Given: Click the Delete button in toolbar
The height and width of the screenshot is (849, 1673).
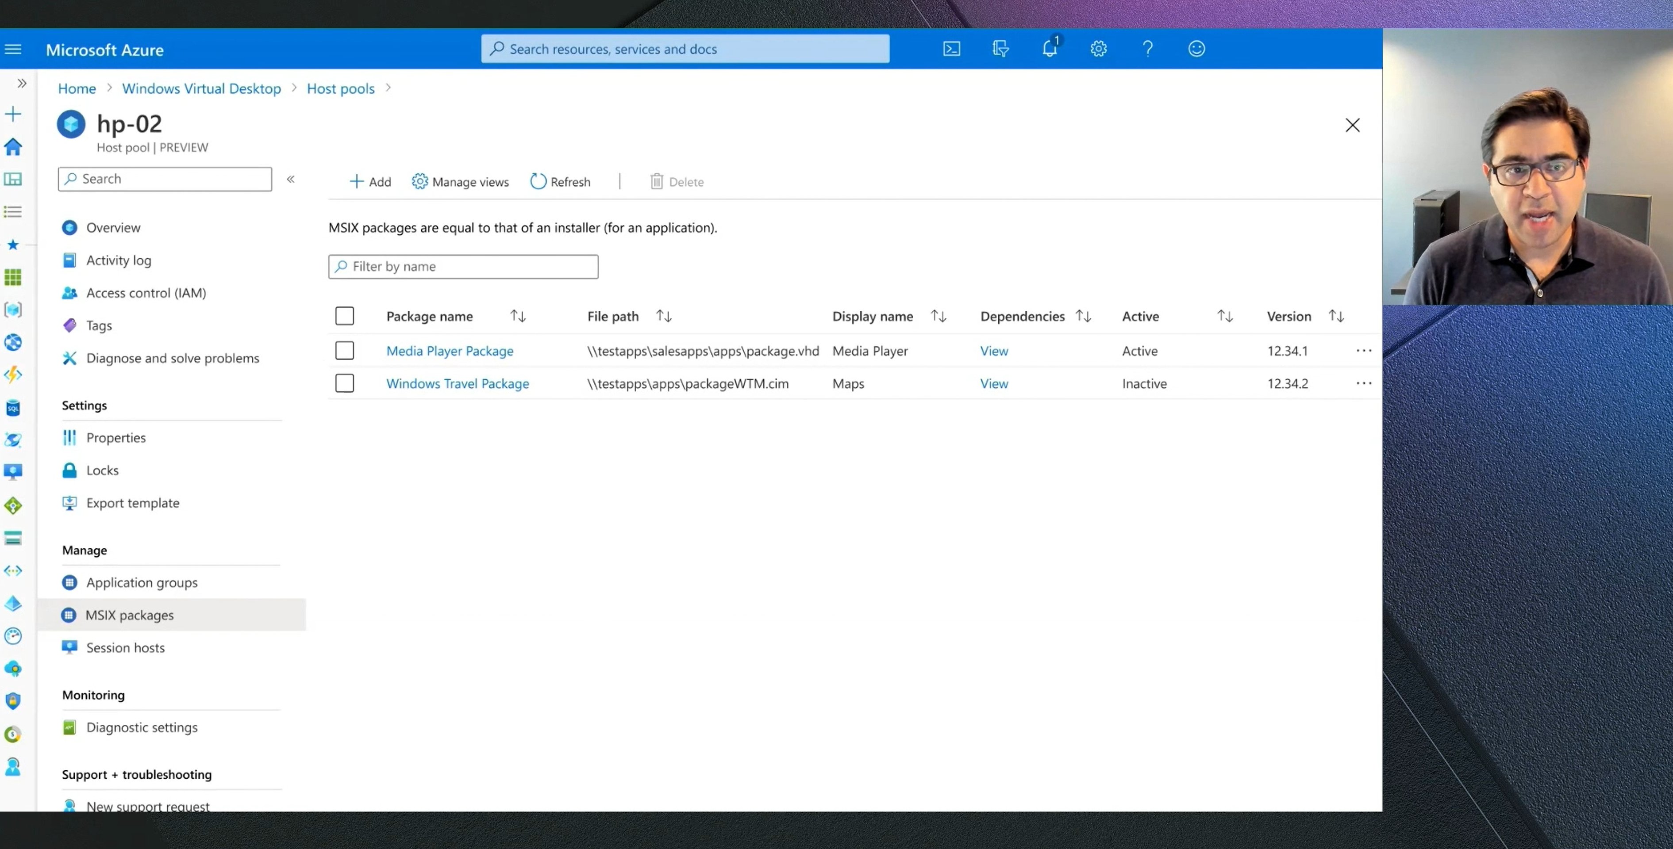Looking at the screenshot, I should click(x=677, y=182).
